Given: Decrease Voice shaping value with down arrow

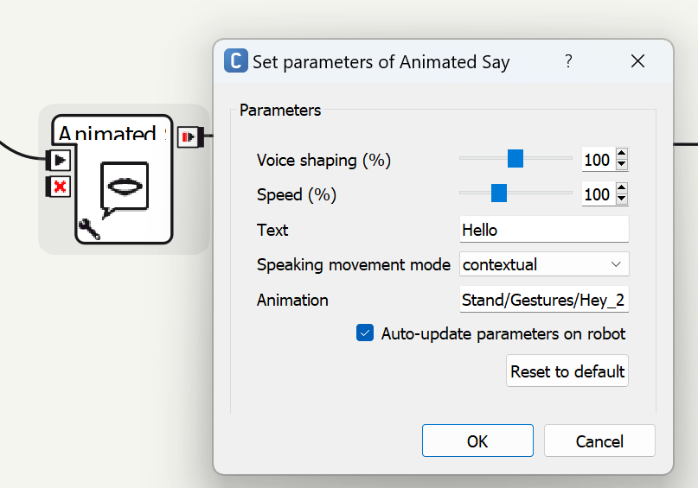Looking at the screenshot, I should [x=621, y=165].
